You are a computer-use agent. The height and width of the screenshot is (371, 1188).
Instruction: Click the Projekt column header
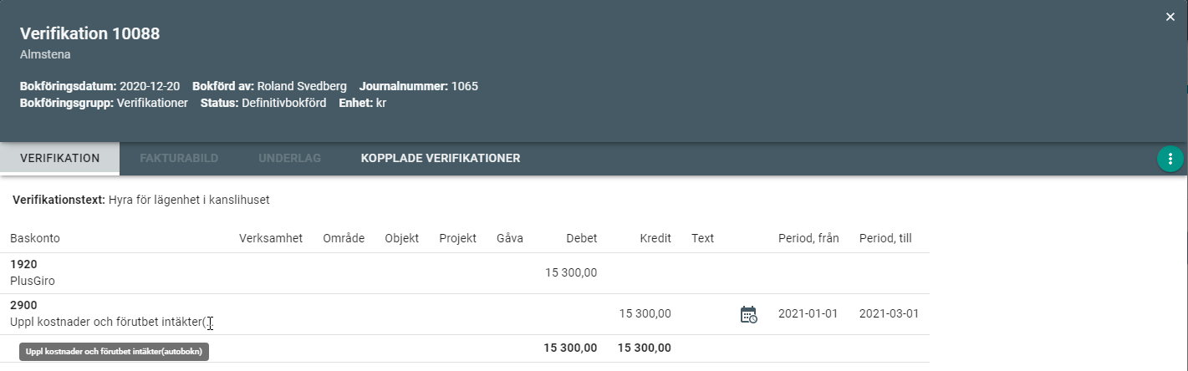(458, 238)
